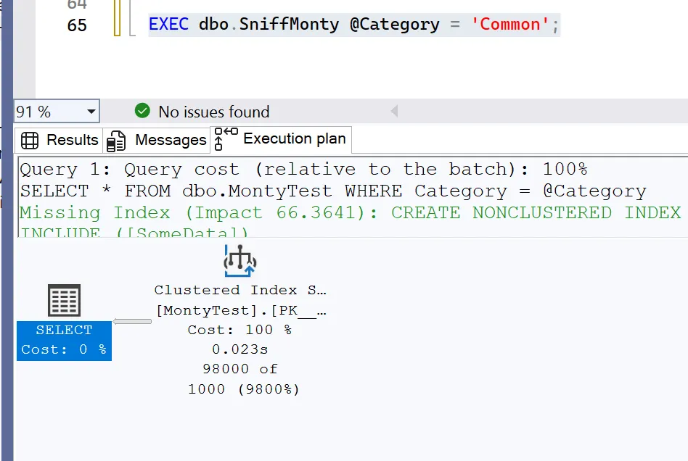Click the green No issues found checkmark
Viewport: 688px width, 461px height.
click(x=142, y=112)
